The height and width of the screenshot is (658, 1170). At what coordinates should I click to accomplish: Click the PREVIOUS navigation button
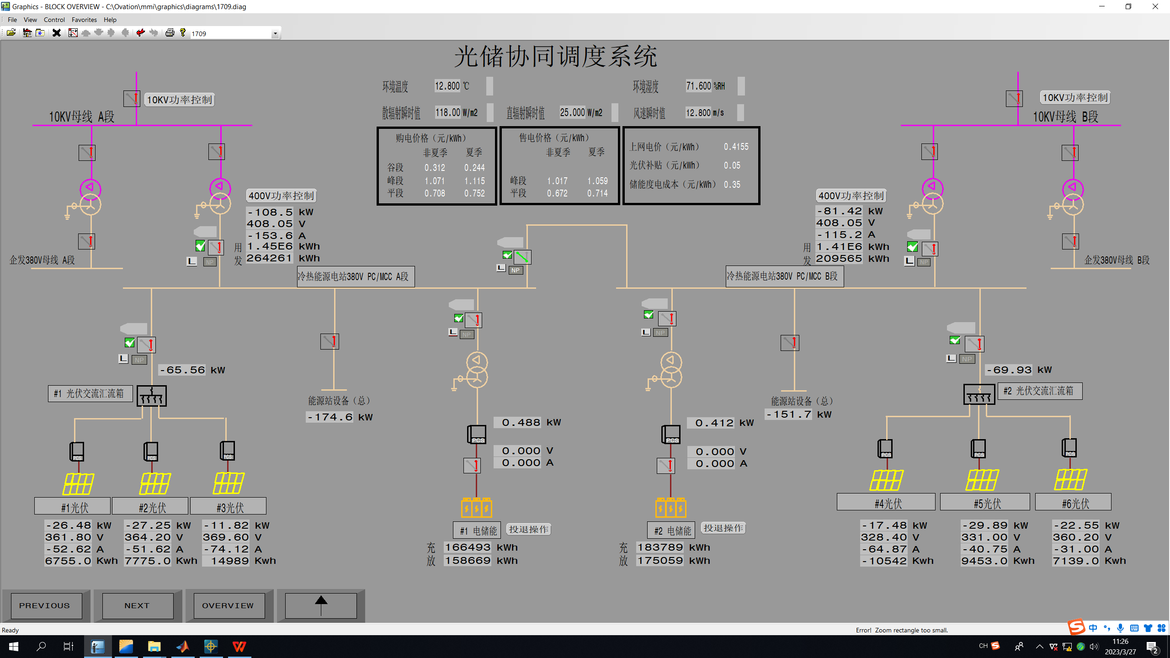[46, 605]
